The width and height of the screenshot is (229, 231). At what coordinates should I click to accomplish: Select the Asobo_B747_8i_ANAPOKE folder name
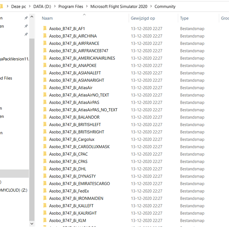pos(73,66)
